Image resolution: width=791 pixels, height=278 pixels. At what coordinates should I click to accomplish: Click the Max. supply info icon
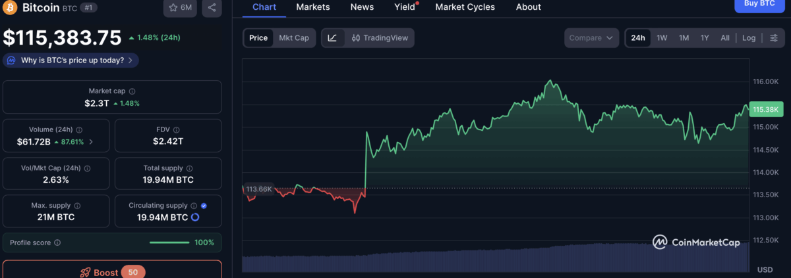pyautogui.click(x=77, y=206)
